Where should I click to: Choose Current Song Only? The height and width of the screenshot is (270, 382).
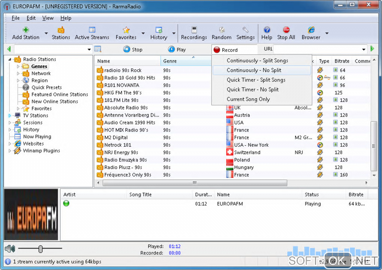click(262, 99)
